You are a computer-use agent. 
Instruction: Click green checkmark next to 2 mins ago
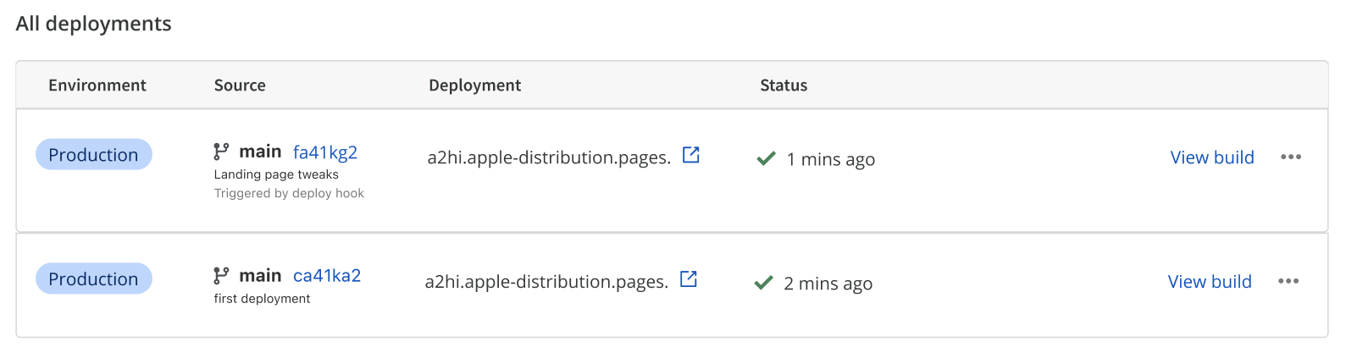tap(763, 283)
